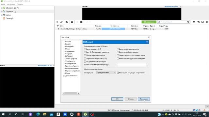
Task: Click "Пожаловаться на" link above top ad
Action: 171,6
